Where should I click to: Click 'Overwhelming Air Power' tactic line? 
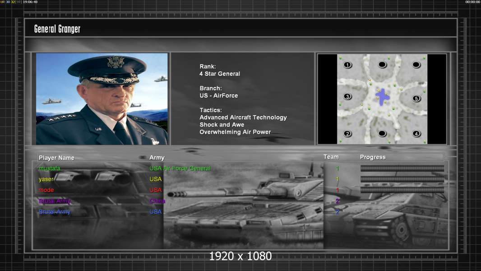[x=235, y=132]
